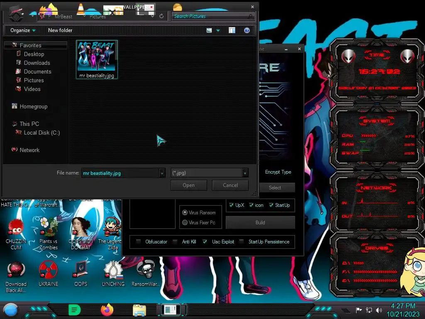Cancel the file dialog
Screen dimensions: 425x319
[x=230, y=185]
